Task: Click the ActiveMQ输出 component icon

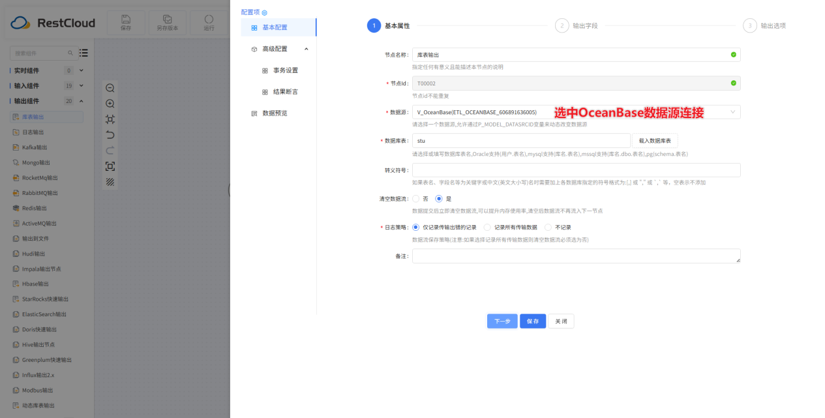Action: (16, 223)
